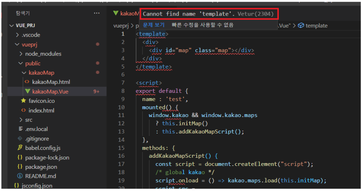Image resolution: width=363 pixels, height=191 pixels.
Task: Click the Babel icon beside babel.config.js
Action: (20, 147)
